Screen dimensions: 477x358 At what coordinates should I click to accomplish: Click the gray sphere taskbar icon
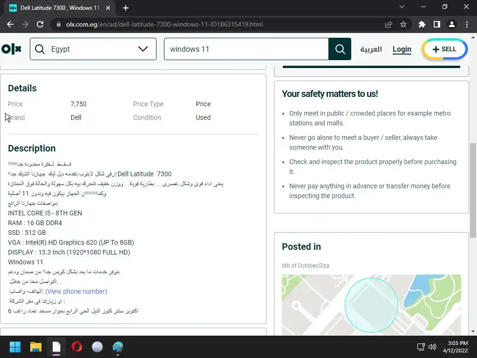coord(97,347)
